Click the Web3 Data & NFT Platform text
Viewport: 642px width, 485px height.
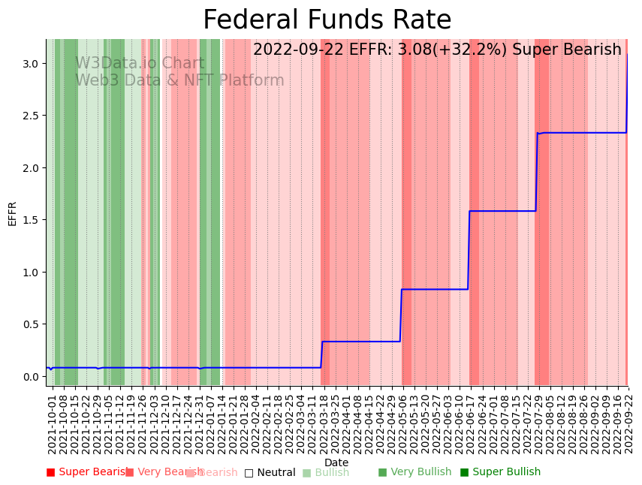[179, 80]
